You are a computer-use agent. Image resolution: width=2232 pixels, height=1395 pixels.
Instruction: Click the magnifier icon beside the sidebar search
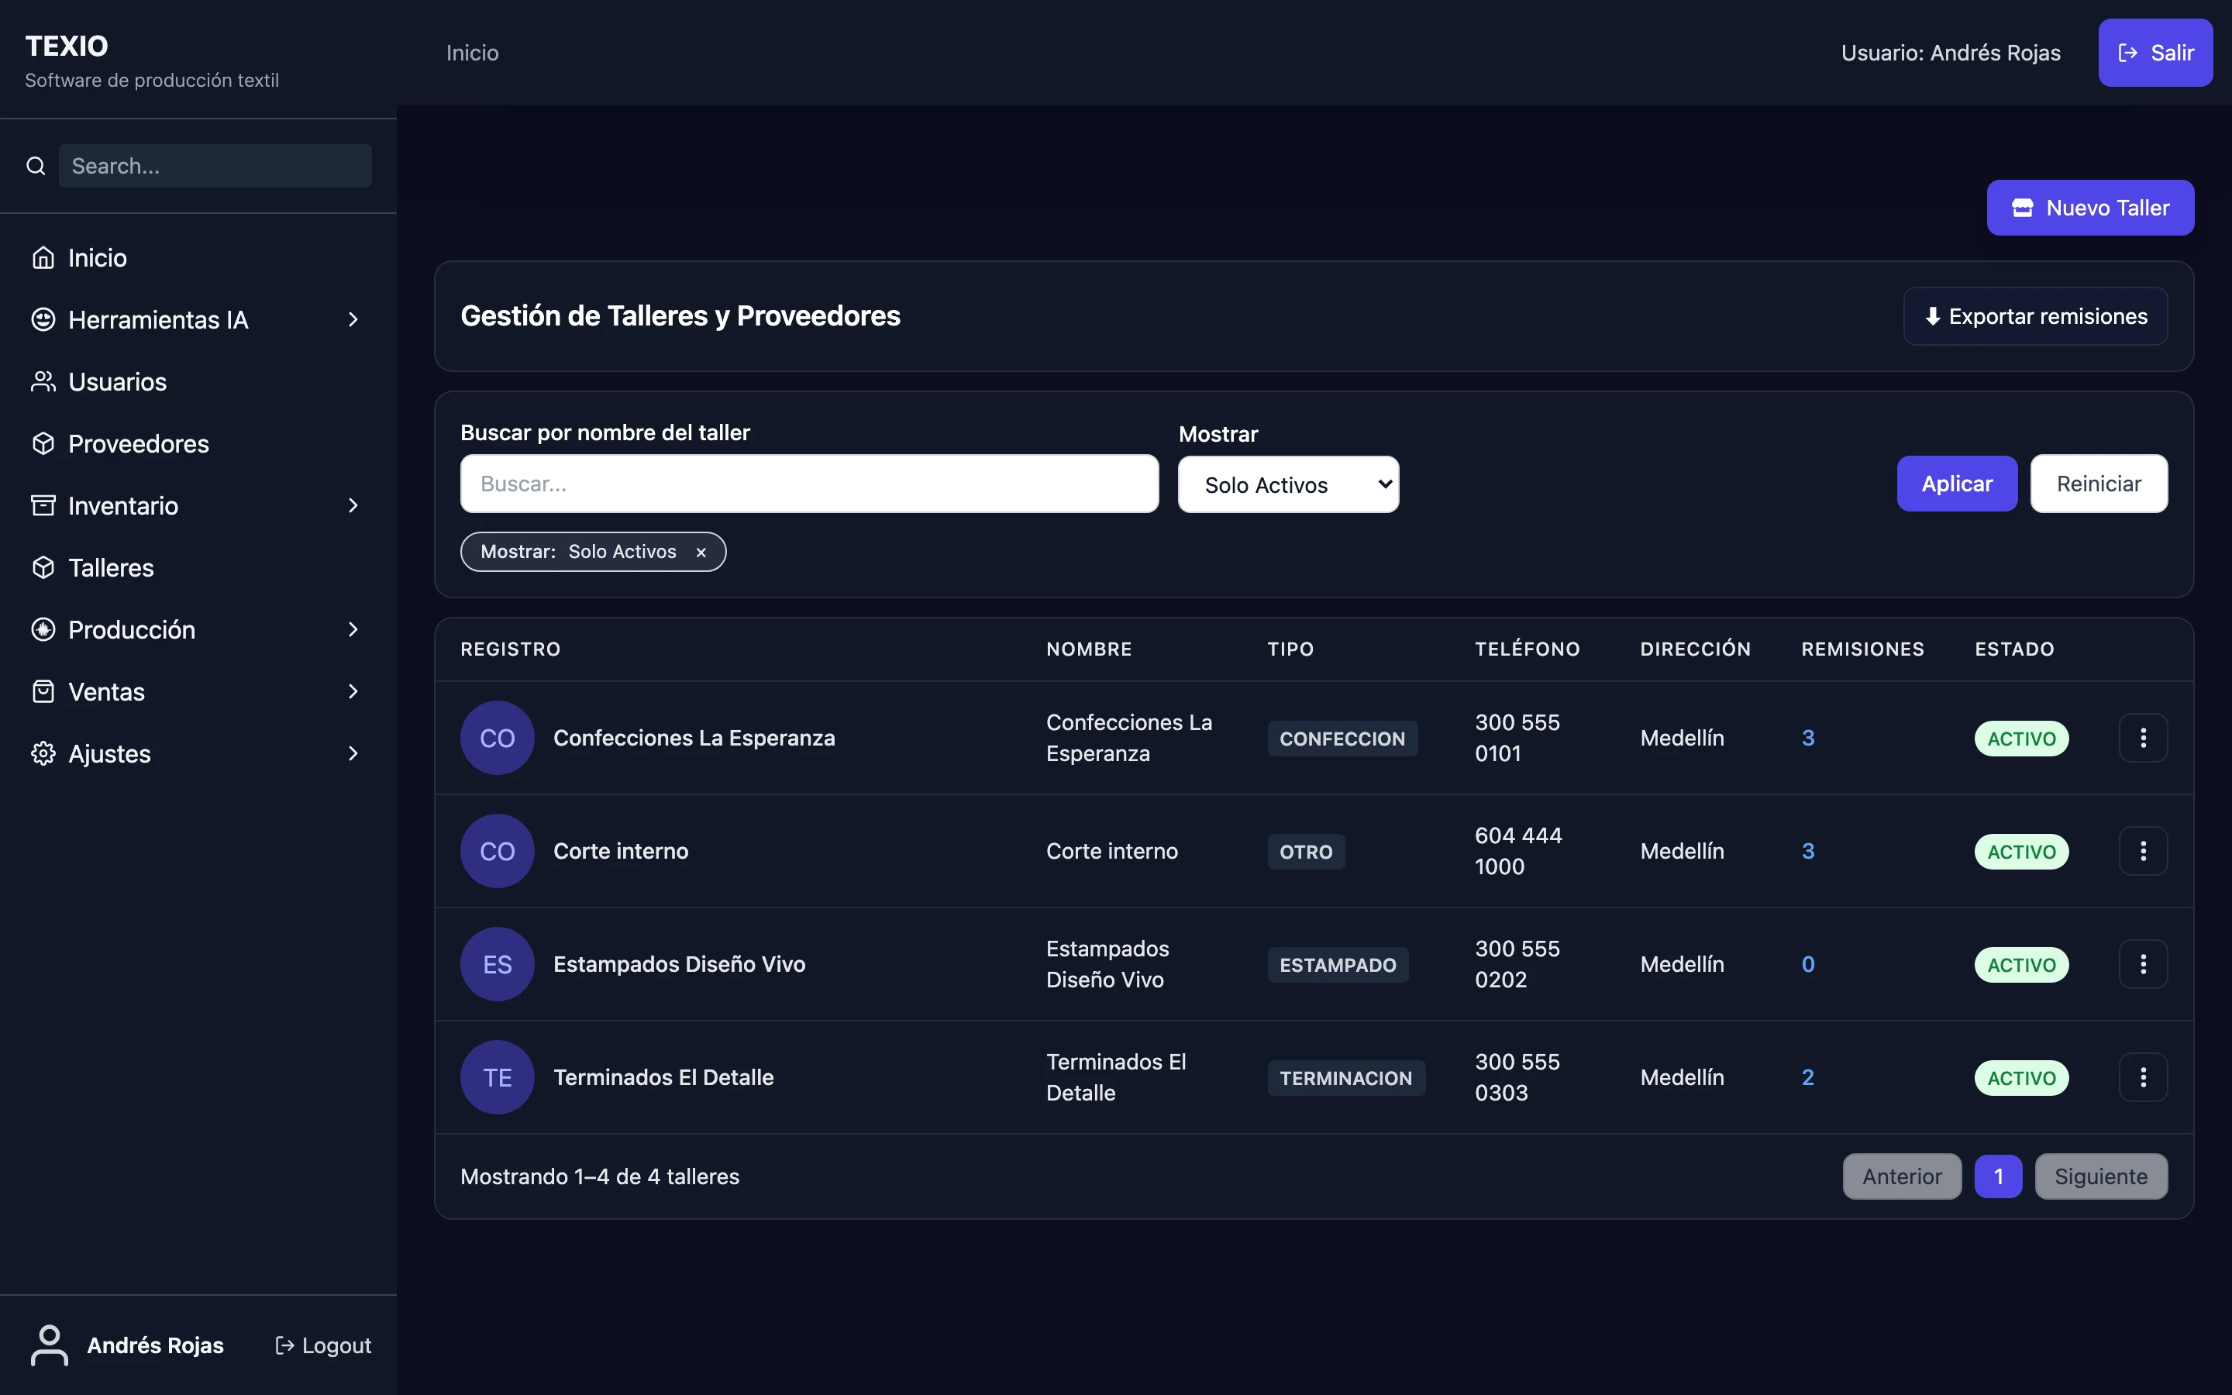(36, 166)
